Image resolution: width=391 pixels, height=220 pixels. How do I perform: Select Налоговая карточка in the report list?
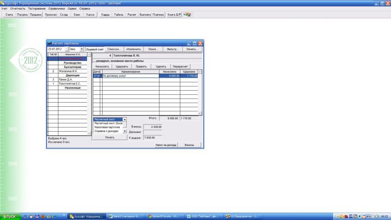tap(107, 127)
